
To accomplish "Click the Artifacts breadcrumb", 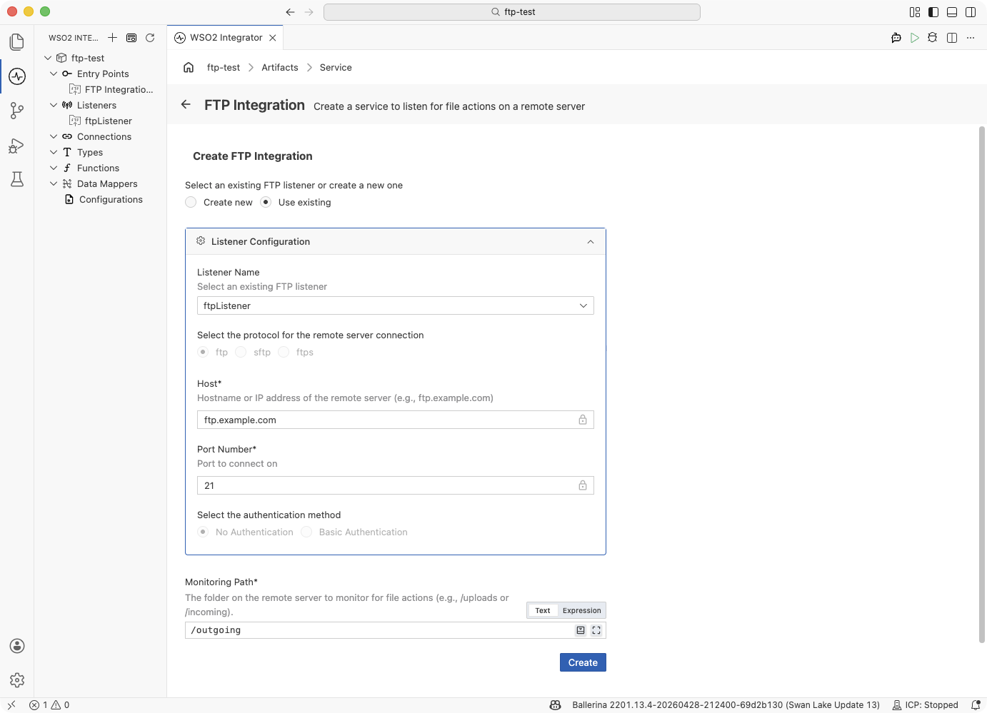I will click(x=280, y=67).
